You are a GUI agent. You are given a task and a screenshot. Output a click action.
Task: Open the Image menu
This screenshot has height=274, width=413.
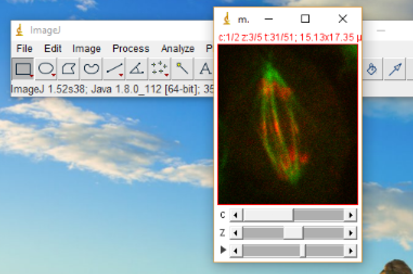coord(87,48)
